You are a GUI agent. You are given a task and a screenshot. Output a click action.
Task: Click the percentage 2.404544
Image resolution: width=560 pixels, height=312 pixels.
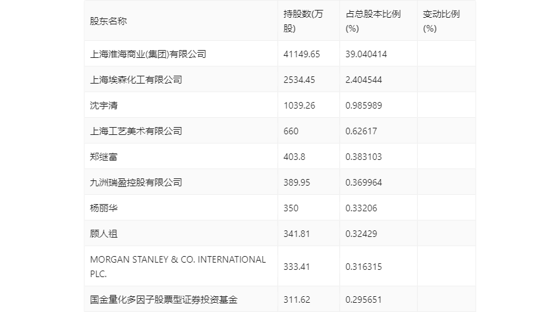point(364,80)
